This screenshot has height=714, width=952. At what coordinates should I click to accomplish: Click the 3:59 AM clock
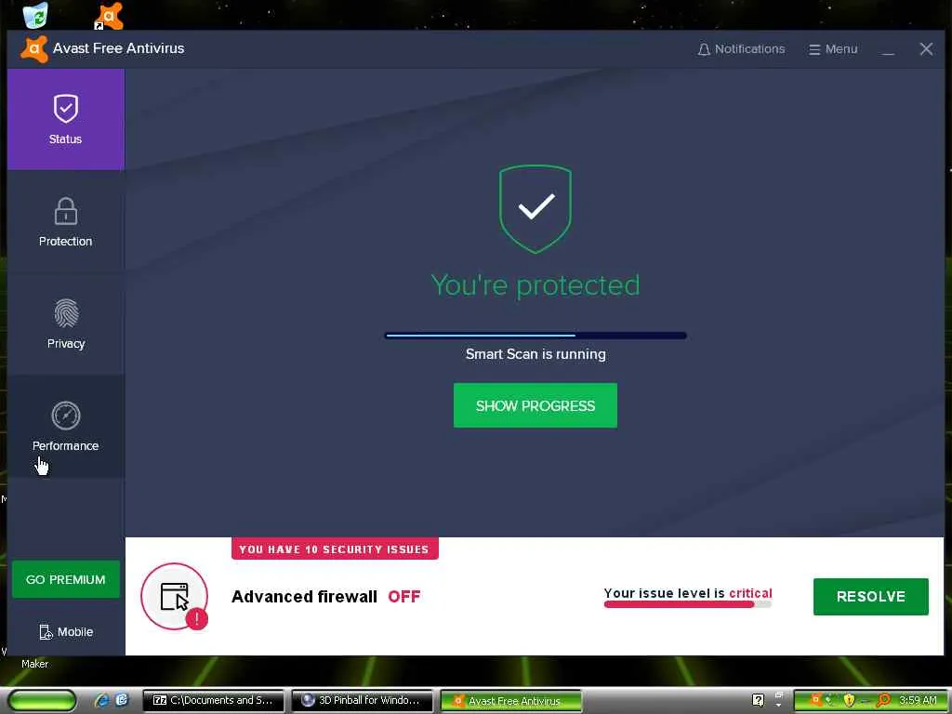918,700
